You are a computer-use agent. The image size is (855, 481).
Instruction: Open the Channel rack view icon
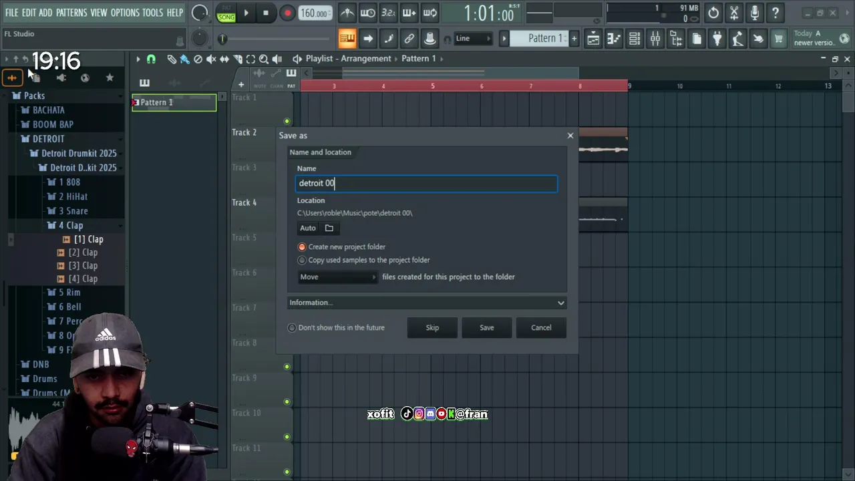635,39
